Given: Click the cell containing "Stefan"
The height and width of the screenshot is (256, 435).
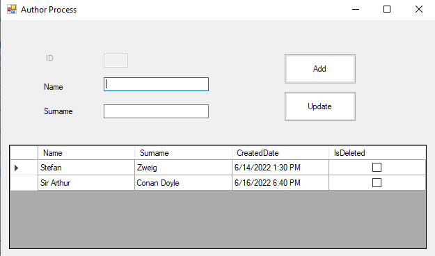Looking at the screenshot, I should coord(86,168).
